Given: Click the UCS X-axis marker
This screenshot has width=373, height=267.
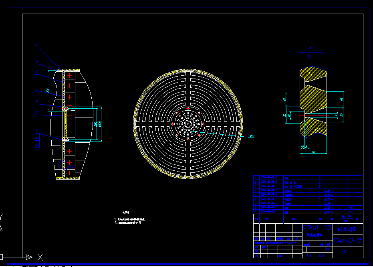Looking at the screenshot, I should point(40,257).
